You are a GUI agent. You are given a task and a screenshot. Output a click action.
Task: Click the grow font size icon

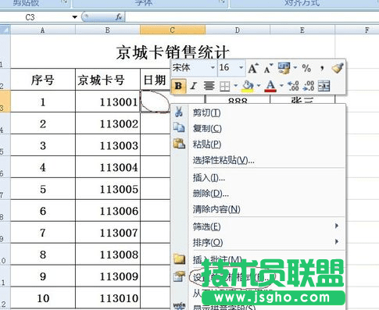click(253, 69)
